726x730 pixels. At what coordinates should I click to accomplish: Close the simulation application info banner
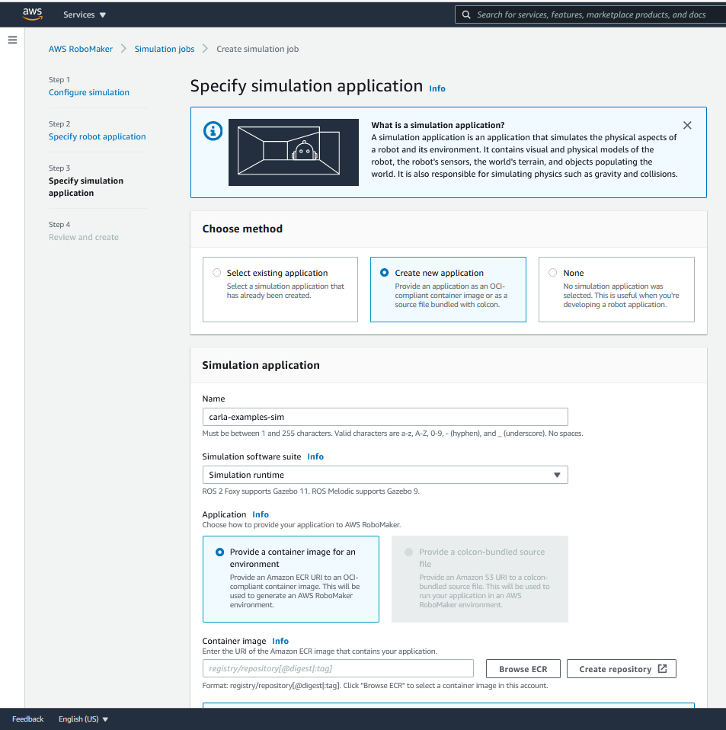687,125
